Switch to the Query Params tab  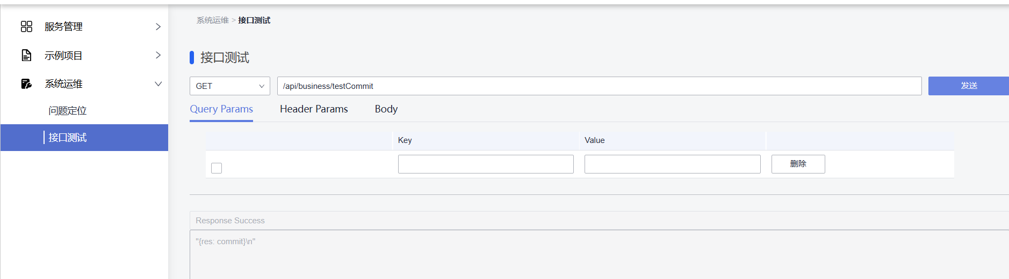(221, 109)
